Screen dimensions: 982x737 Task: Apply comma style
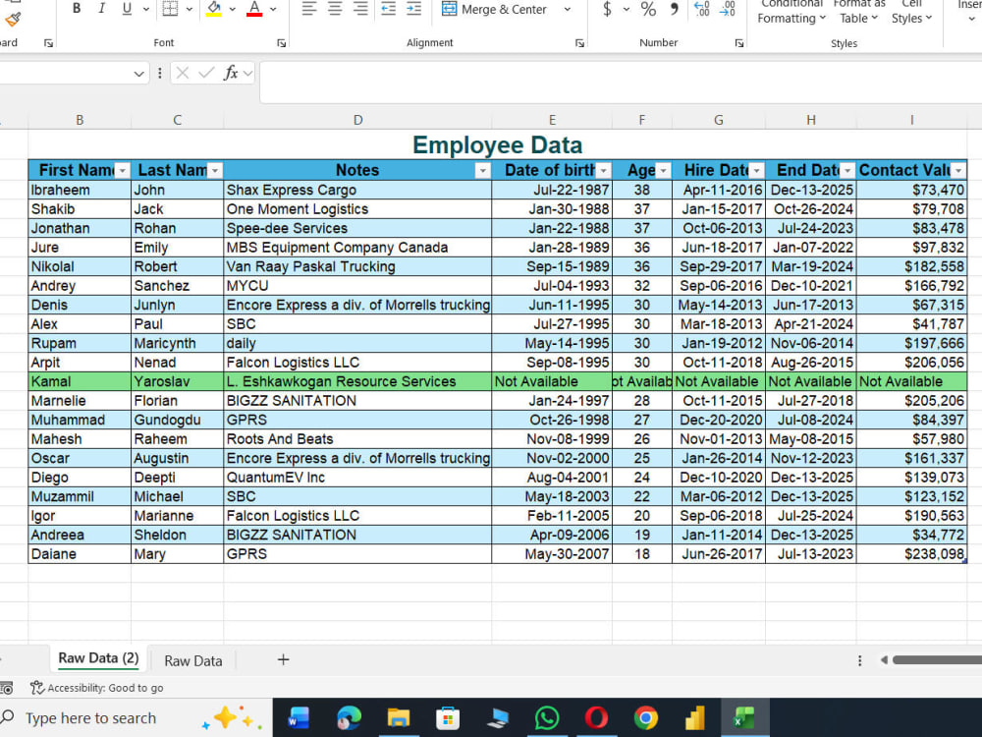point(675,9)
